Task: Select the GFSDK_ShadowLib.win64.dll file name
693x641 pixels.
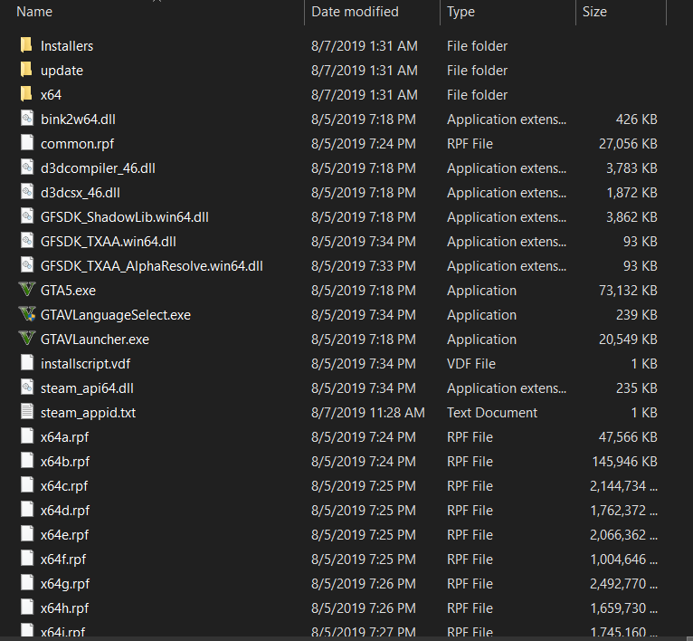Action: [124, 217]
